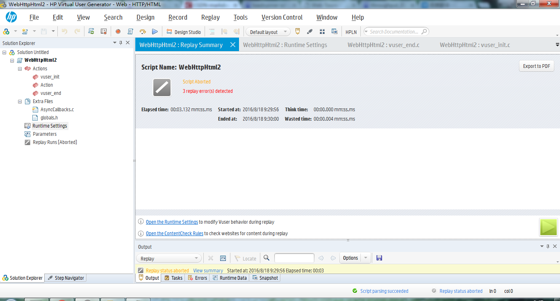560x301 pixels.
Task: Switch to the Runtime Data tab
Action: [230, 278]
